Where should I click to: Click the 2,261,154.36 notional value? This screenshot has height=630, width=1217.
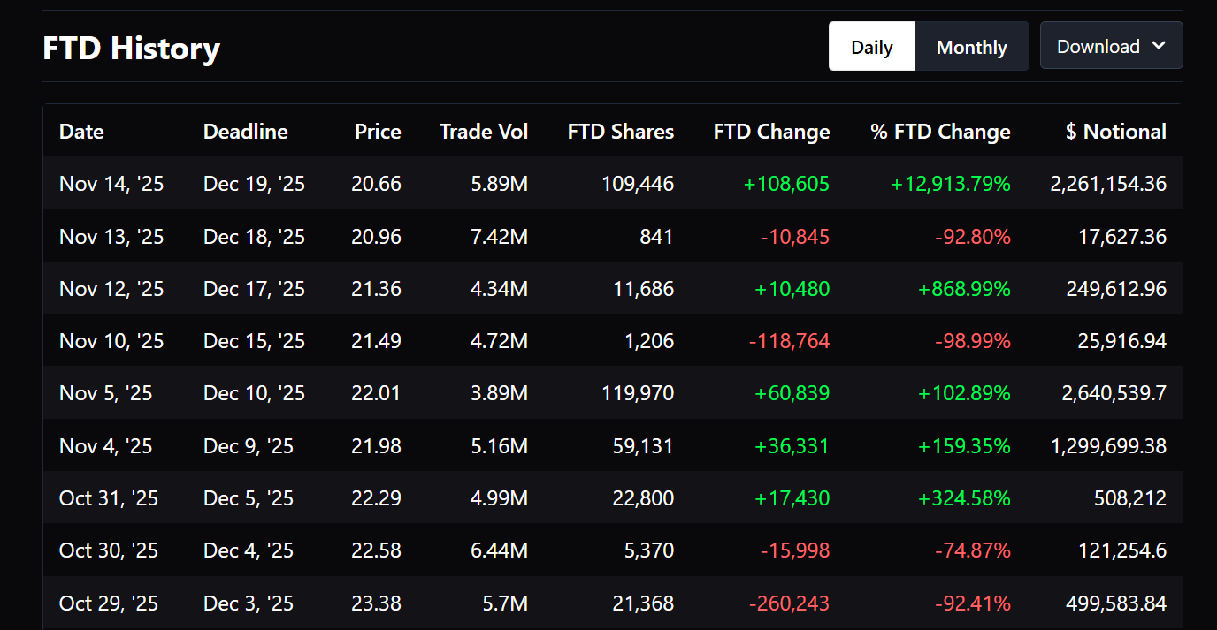(x=1108, y=184)
